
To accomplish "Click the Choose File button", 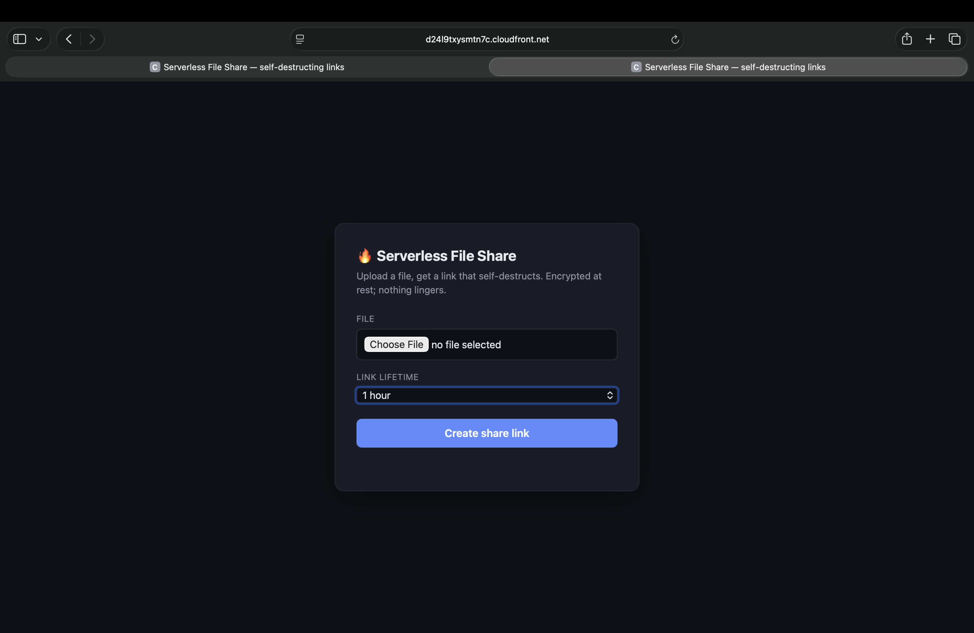I will click(x=396, y=345).
